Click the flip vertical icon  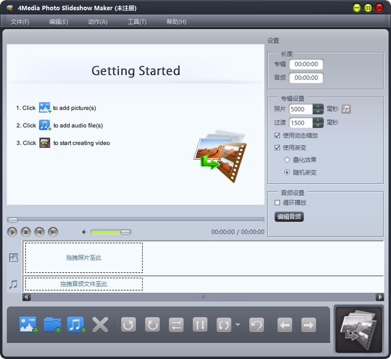coord(200,324)
